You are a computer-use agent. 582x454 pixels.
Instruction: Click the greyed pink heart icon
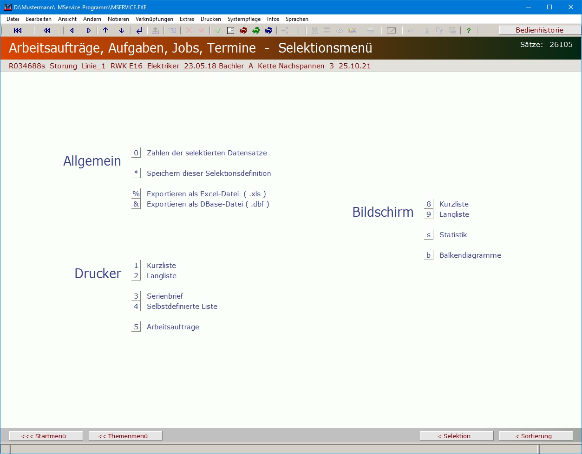[x=201, y=31]
